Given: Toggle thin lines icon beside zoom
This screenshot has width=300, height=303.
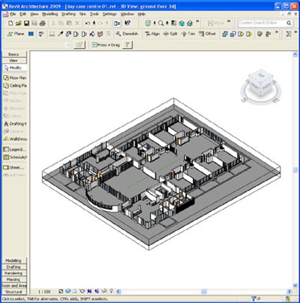Looking at the screenshot, I should click(x=174, y=23).
